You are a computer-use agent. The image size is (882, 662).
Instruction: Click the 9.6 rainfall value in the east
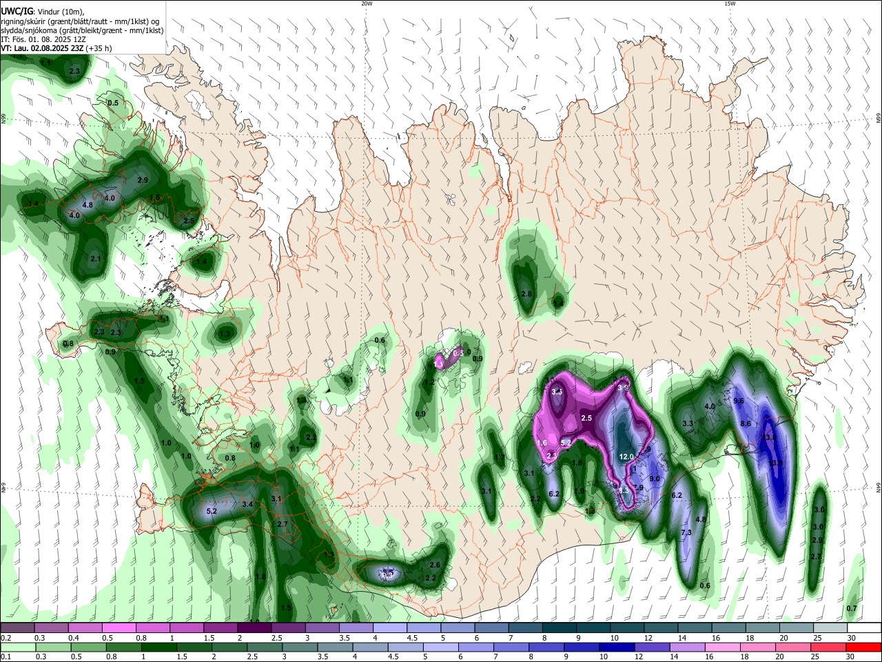point(739,401)
